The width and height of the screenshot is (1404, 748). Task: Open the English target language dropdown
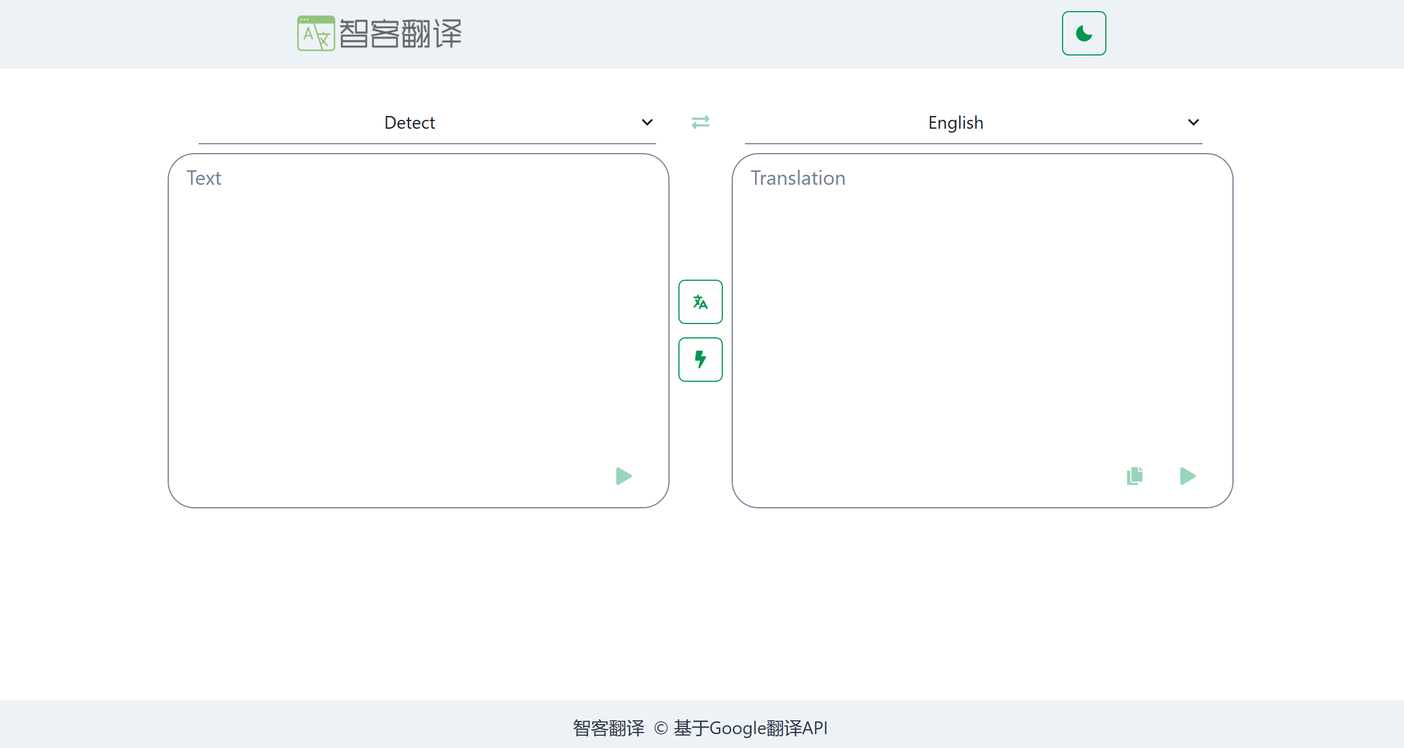[955, 123]
